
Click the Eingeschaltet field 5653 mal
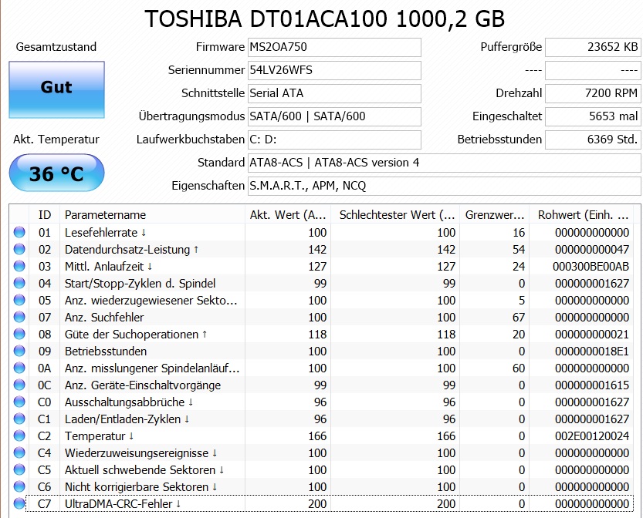(x=593, y=116)
